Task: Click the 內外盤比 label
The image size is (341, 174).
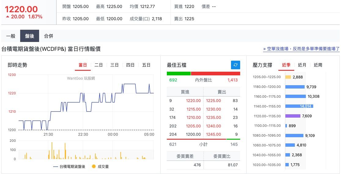Action: (x=204, y=80)
